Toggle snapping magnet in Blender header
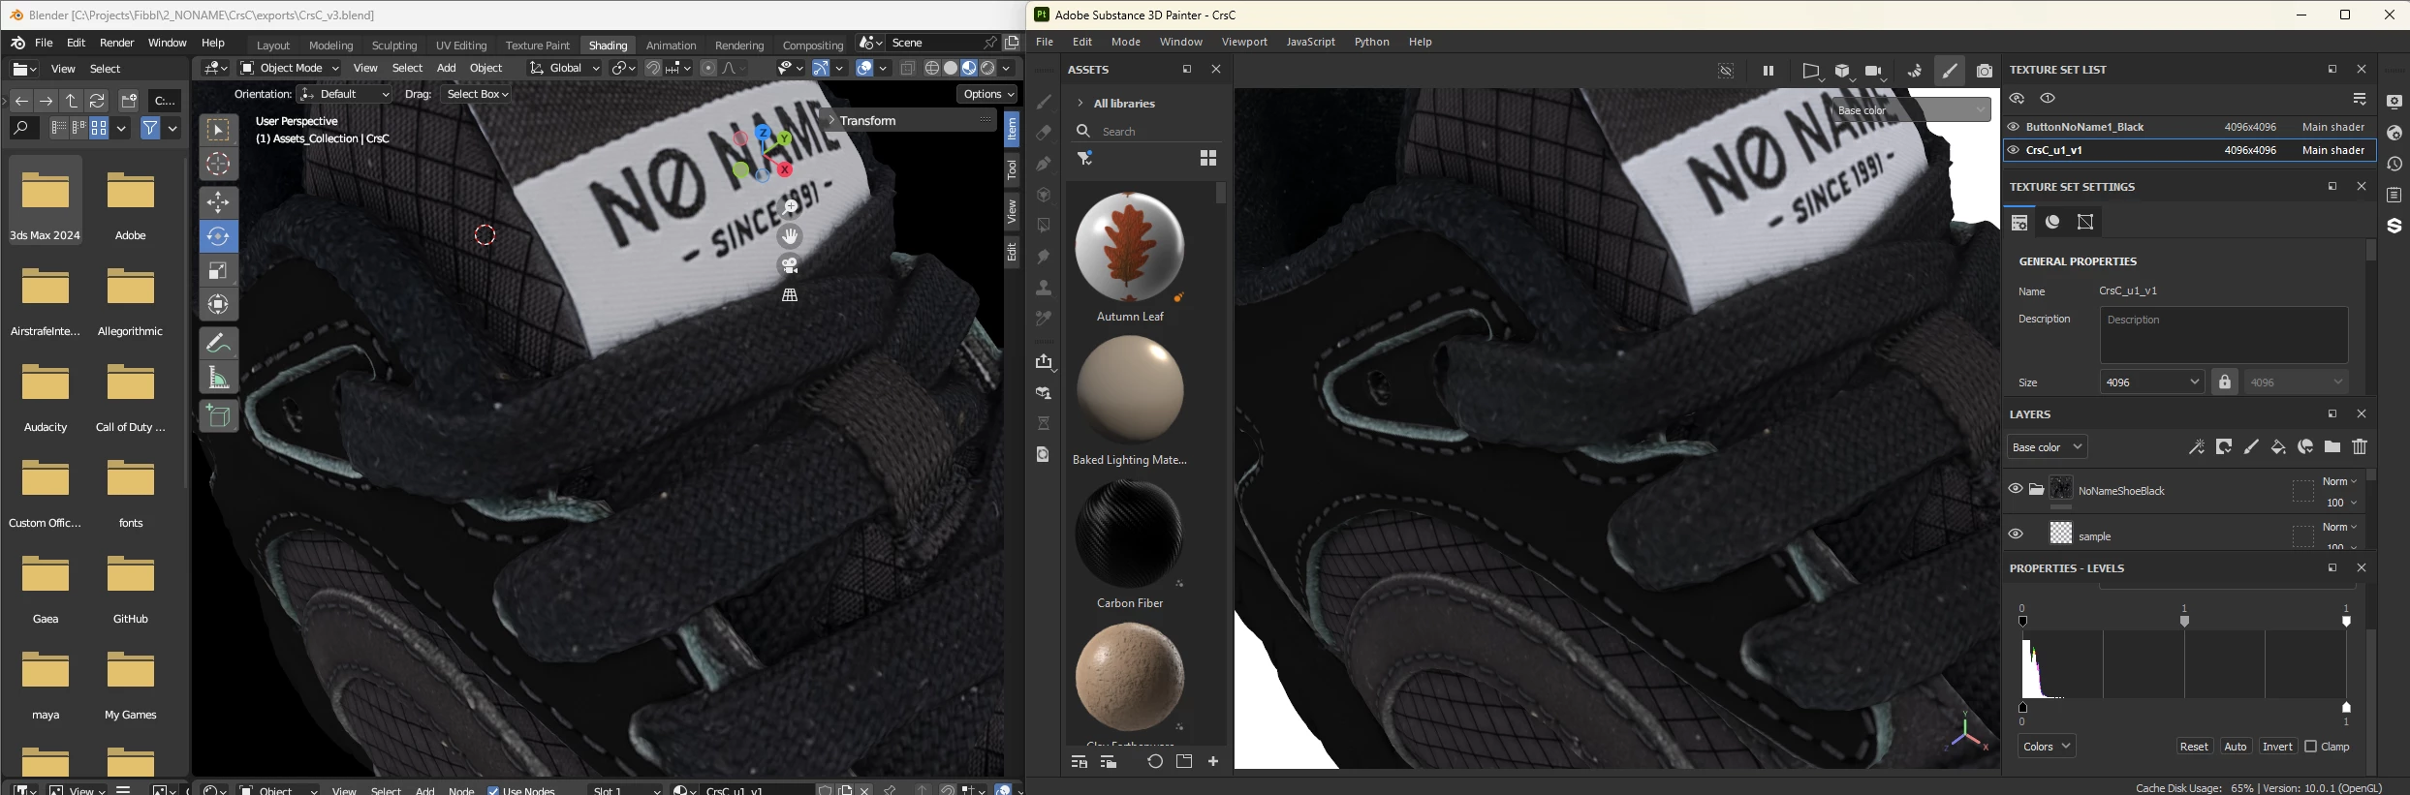This screenshot has height=795, width=2410. 652,68
